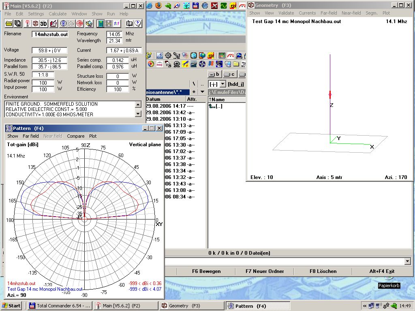Open the directory history down arrow
This screenshot has height=311, width=415.
[x=203, y=92]
